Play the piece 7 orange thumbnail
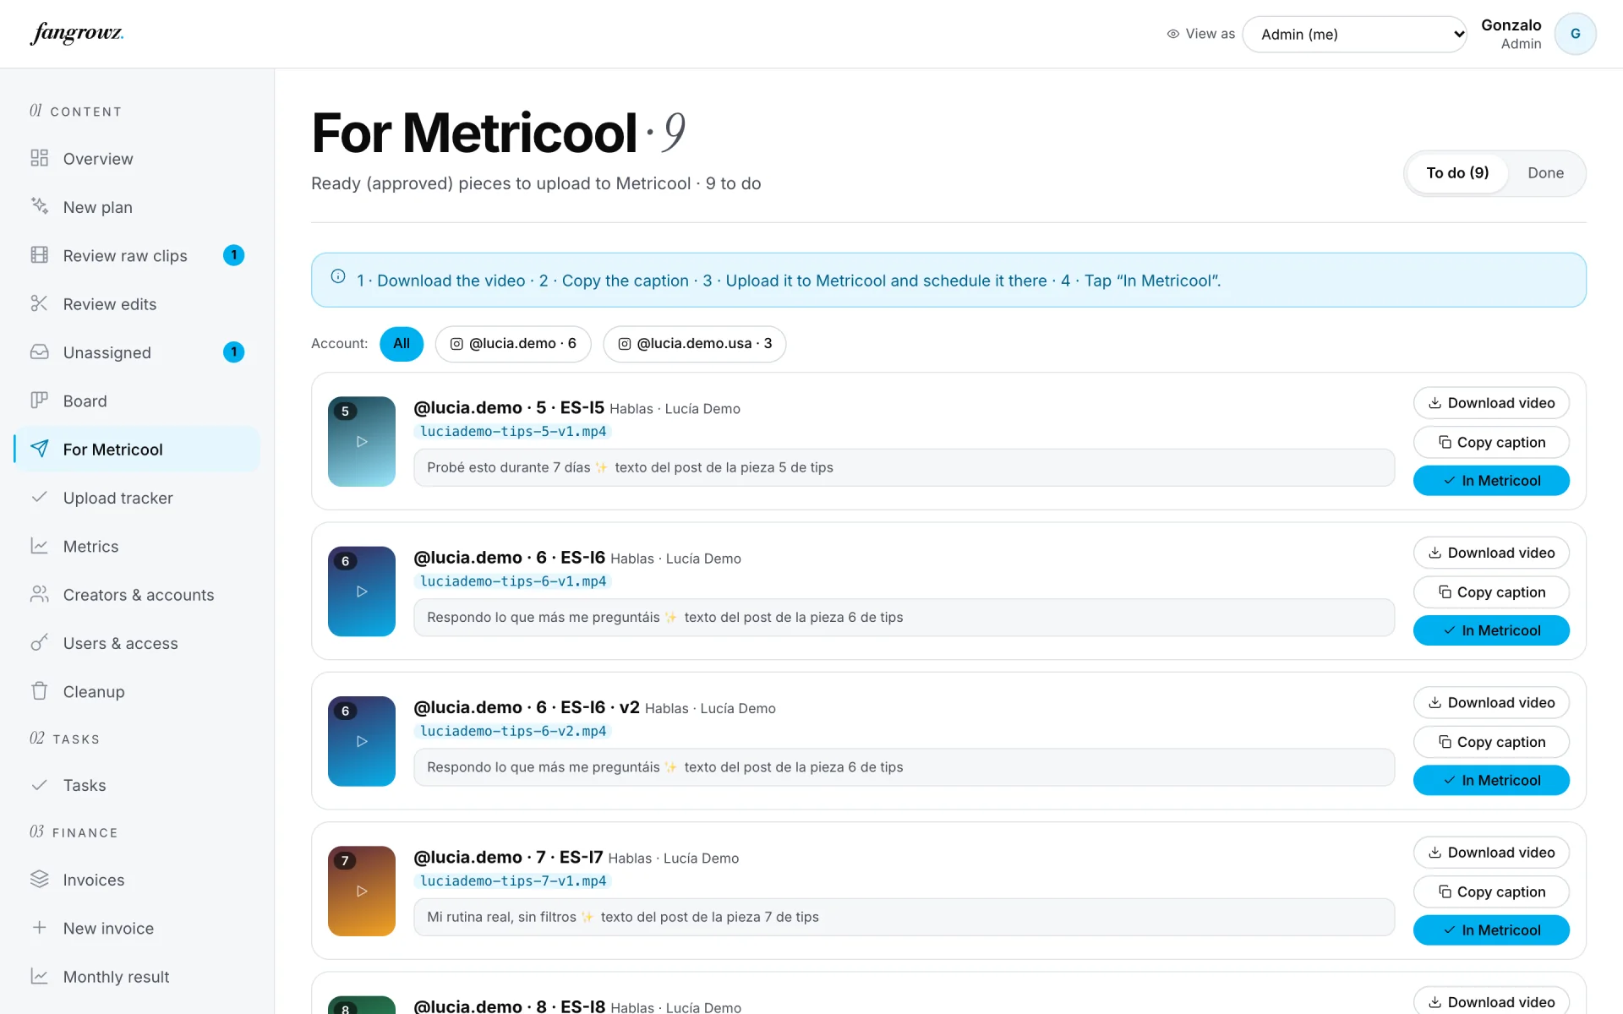 coord(362,891)
